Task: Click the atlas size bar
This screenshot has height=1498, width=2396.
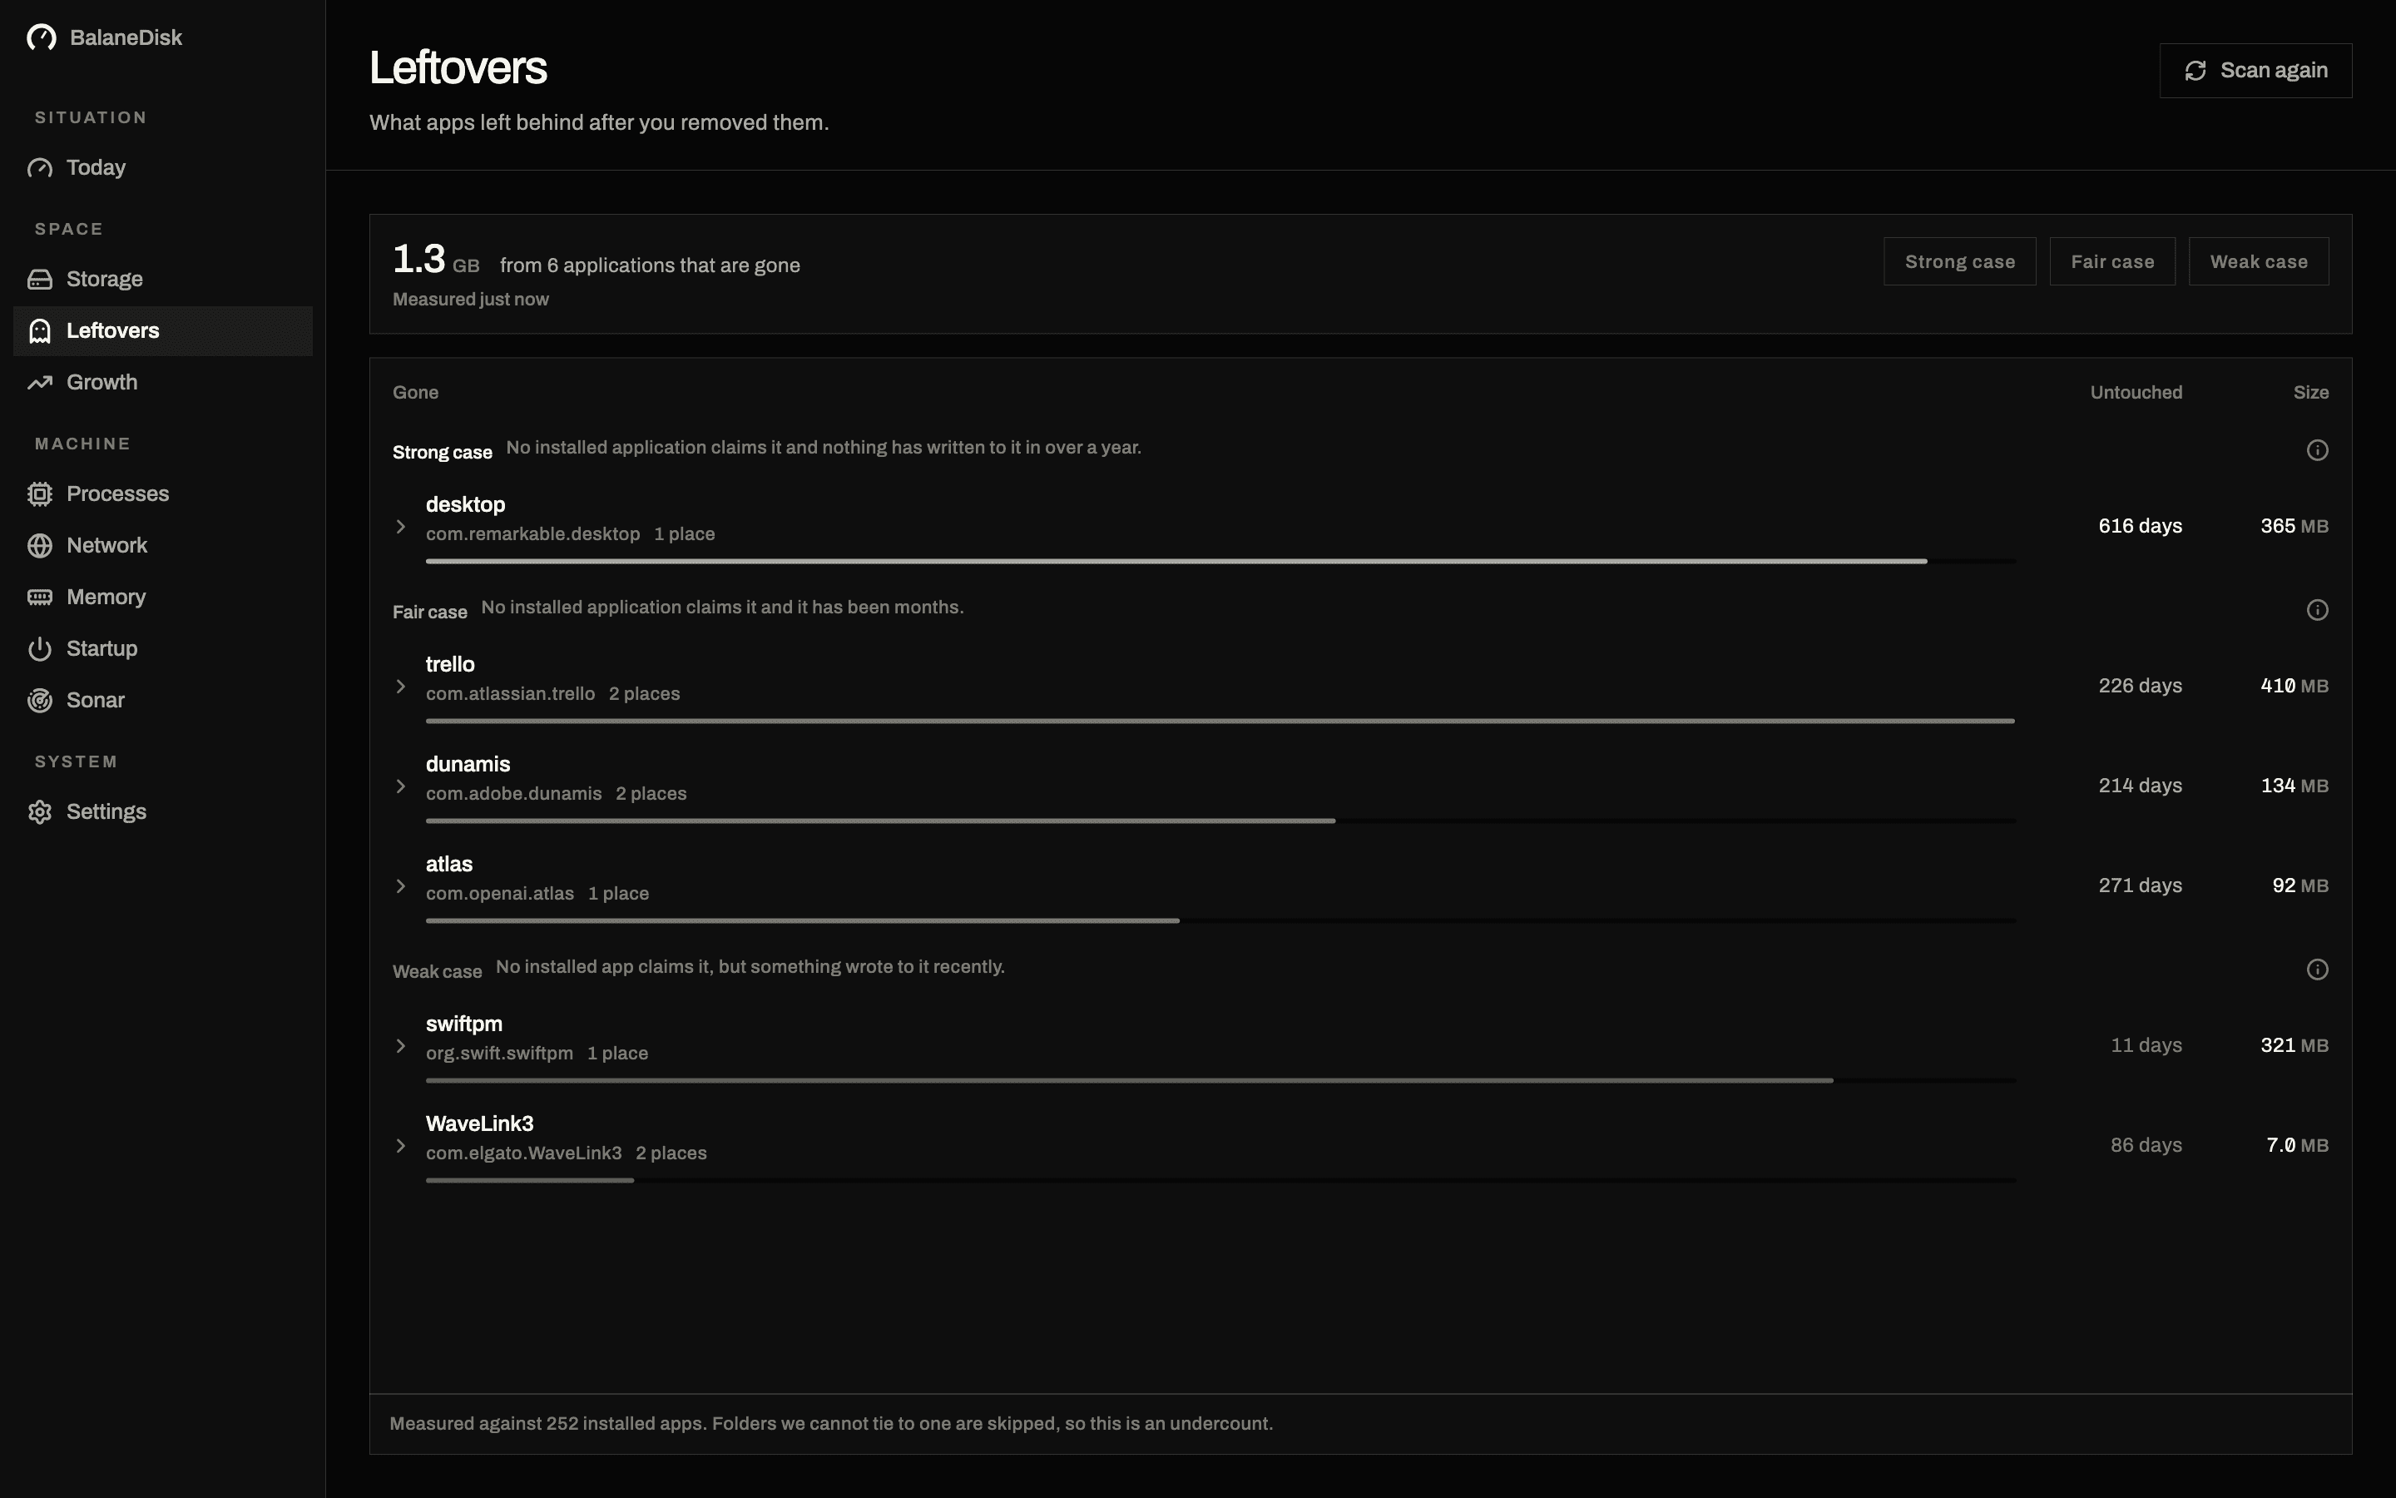Action: coord(1220,921)
